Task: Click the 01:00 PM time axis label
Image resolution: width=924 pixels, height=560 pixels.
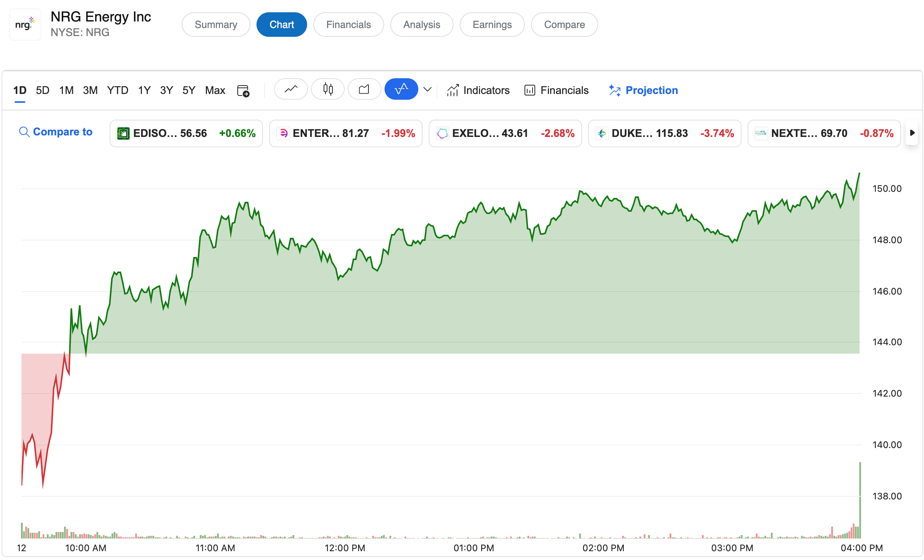Action: [x=474, y=548]
